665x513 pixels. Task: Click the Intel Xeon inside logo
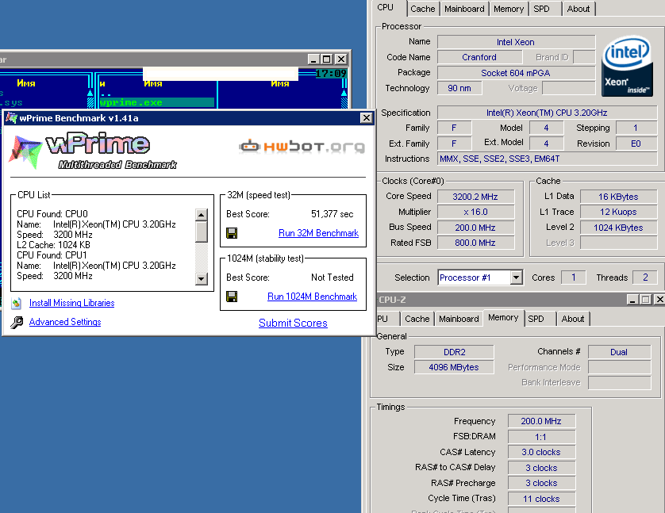(627, 66)
